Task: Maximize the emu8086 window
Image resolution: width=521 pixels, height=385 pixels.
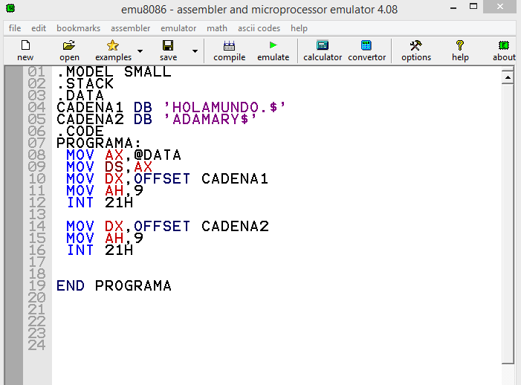Action: pos(473,7)
